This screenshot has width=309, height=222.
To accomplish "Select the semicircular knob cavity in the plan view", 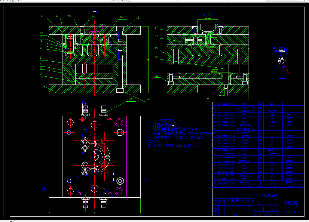I will tap(102, 157).
